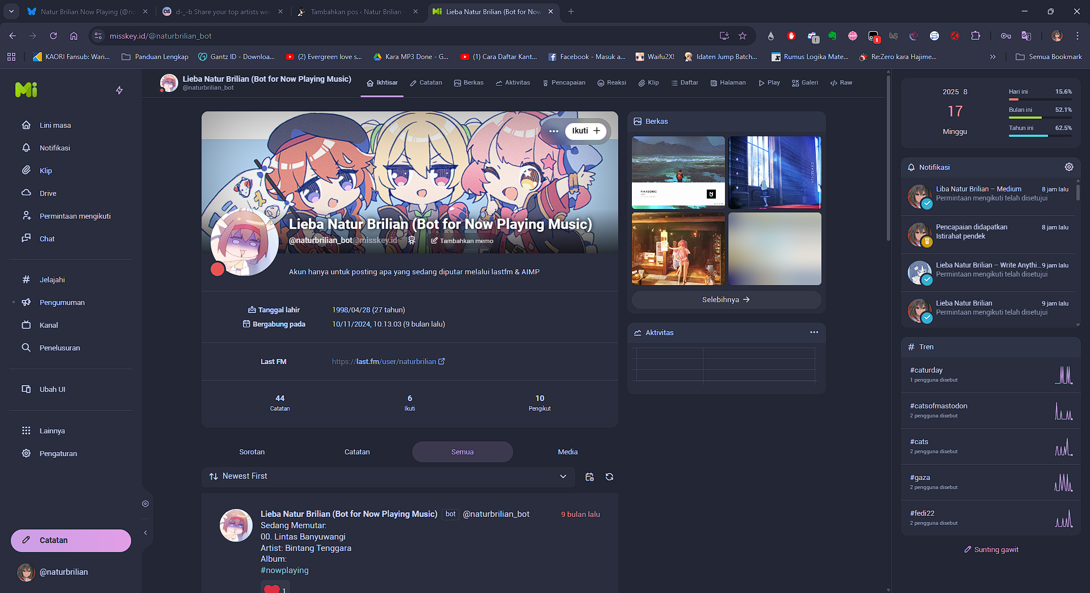Reload the notes timeline with refresh icon
This screenshot has height=593, width=1090.
point(609,477)
